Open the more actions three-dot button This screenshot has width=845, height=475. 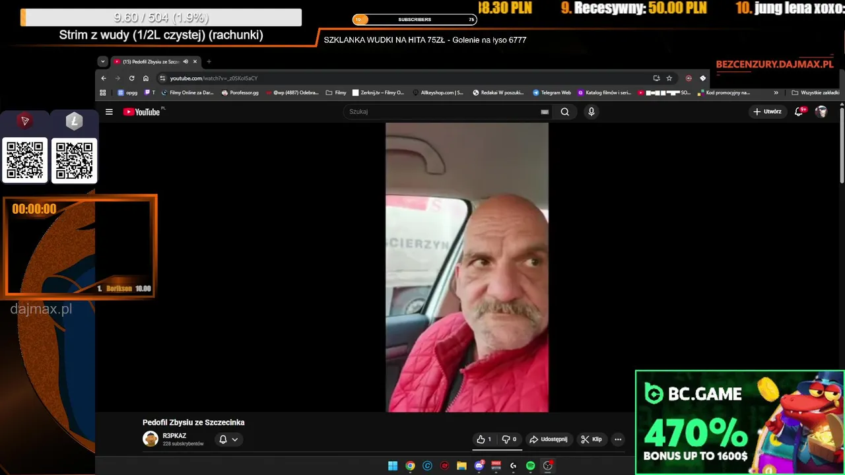(618, 439)
